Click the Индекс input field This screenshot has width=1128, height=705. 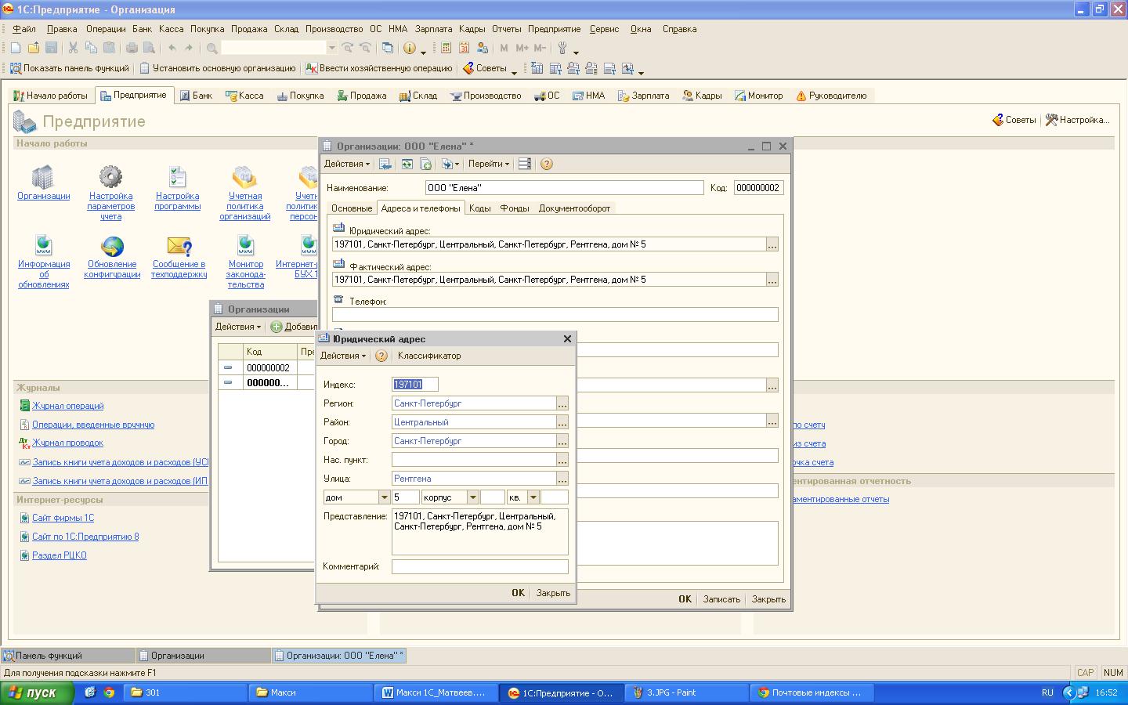[415, 385]
